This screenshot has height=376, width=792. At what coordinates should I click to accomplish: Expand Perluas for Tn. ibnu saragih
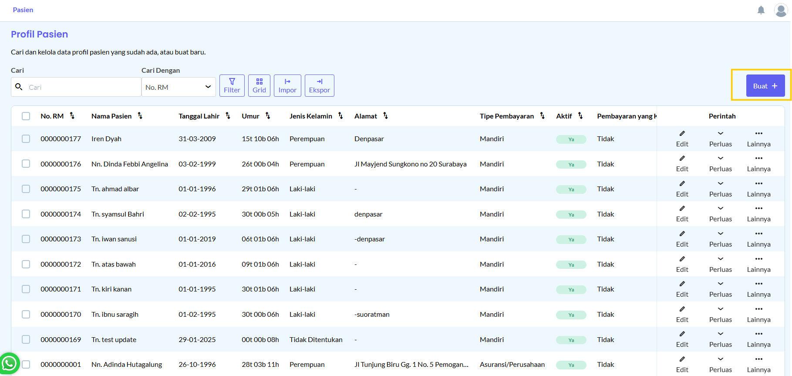(721, 315)
